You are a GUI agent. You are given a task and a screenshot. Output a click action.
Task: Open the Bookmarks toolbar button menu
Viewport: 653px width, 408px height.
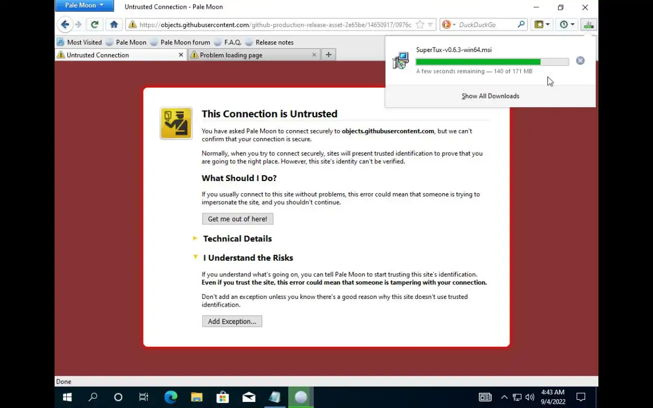pos(542,24)
